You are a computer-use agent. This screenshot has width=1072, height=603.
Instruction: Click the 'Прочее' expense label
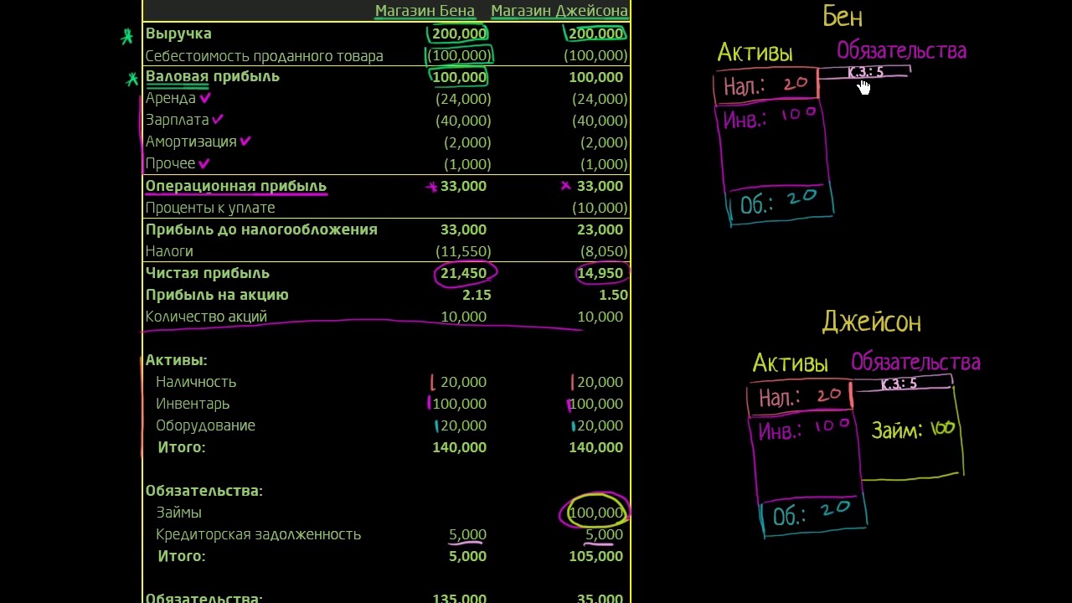click(171, 164)
